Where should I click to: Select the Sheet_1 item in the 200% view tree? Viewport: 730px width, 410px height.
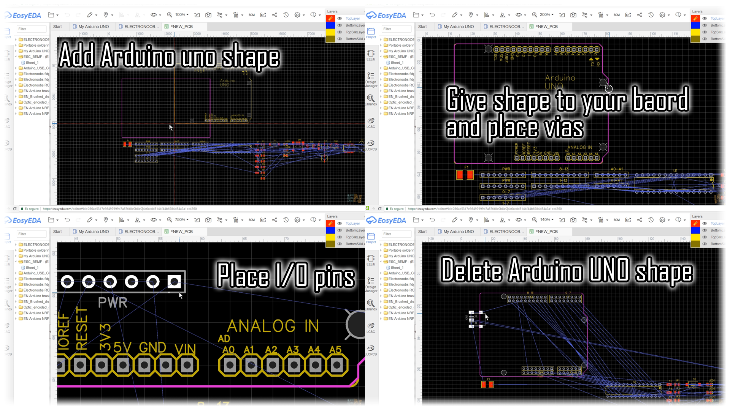tap(397, 63)
